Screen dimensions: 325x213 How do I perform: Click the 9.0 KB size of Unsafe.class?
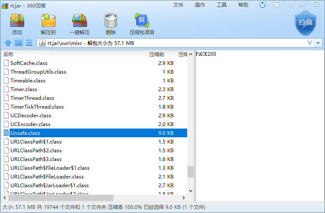tap(166, 133)
